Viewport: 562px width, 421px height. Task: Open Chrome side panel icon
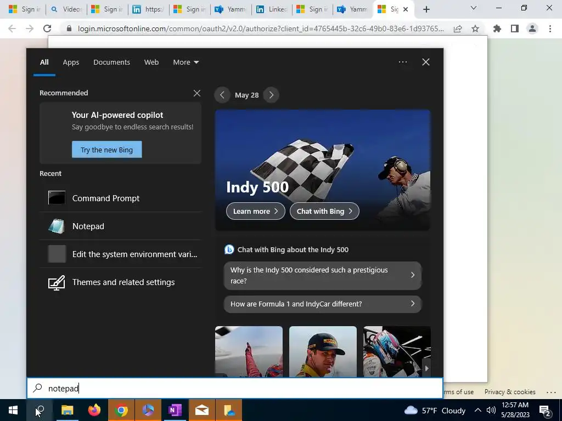515,29
